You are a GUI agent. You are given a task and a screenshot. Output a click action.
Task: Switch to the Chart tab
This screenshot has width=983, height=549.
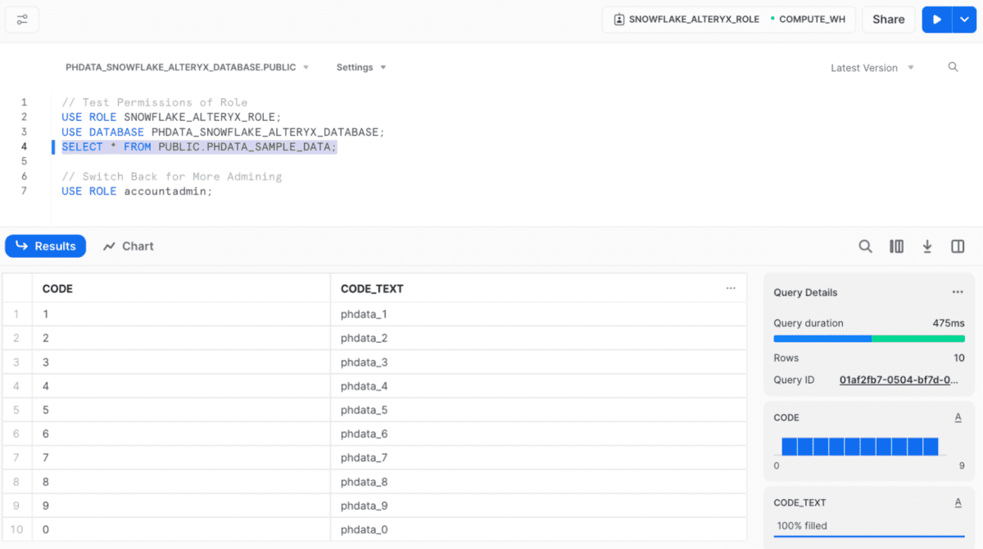point(128,245)
